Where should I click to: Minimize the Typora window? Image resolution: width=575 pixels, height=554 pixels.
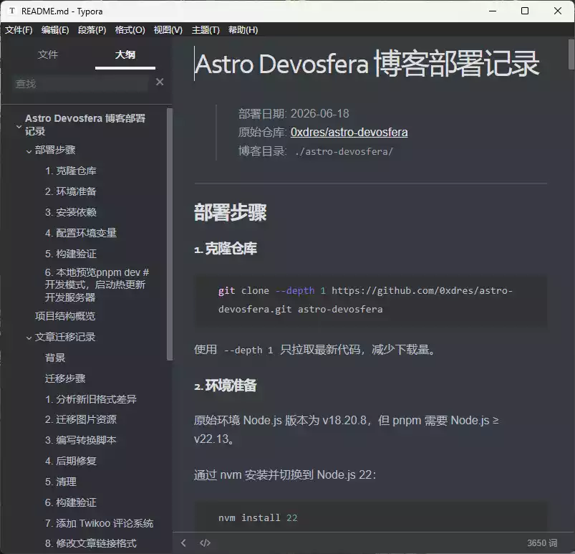(x=493, y=11)
